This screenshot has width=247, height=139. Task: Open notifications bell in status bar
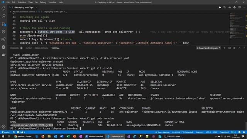244,132
